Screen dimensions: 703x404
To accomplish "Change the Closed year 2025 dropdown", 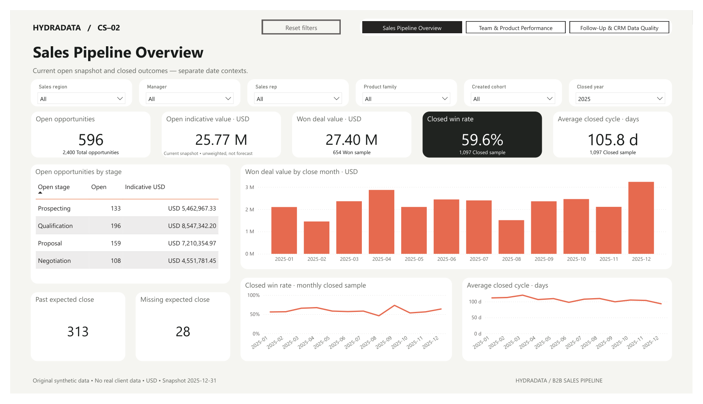I will (620, 99).
